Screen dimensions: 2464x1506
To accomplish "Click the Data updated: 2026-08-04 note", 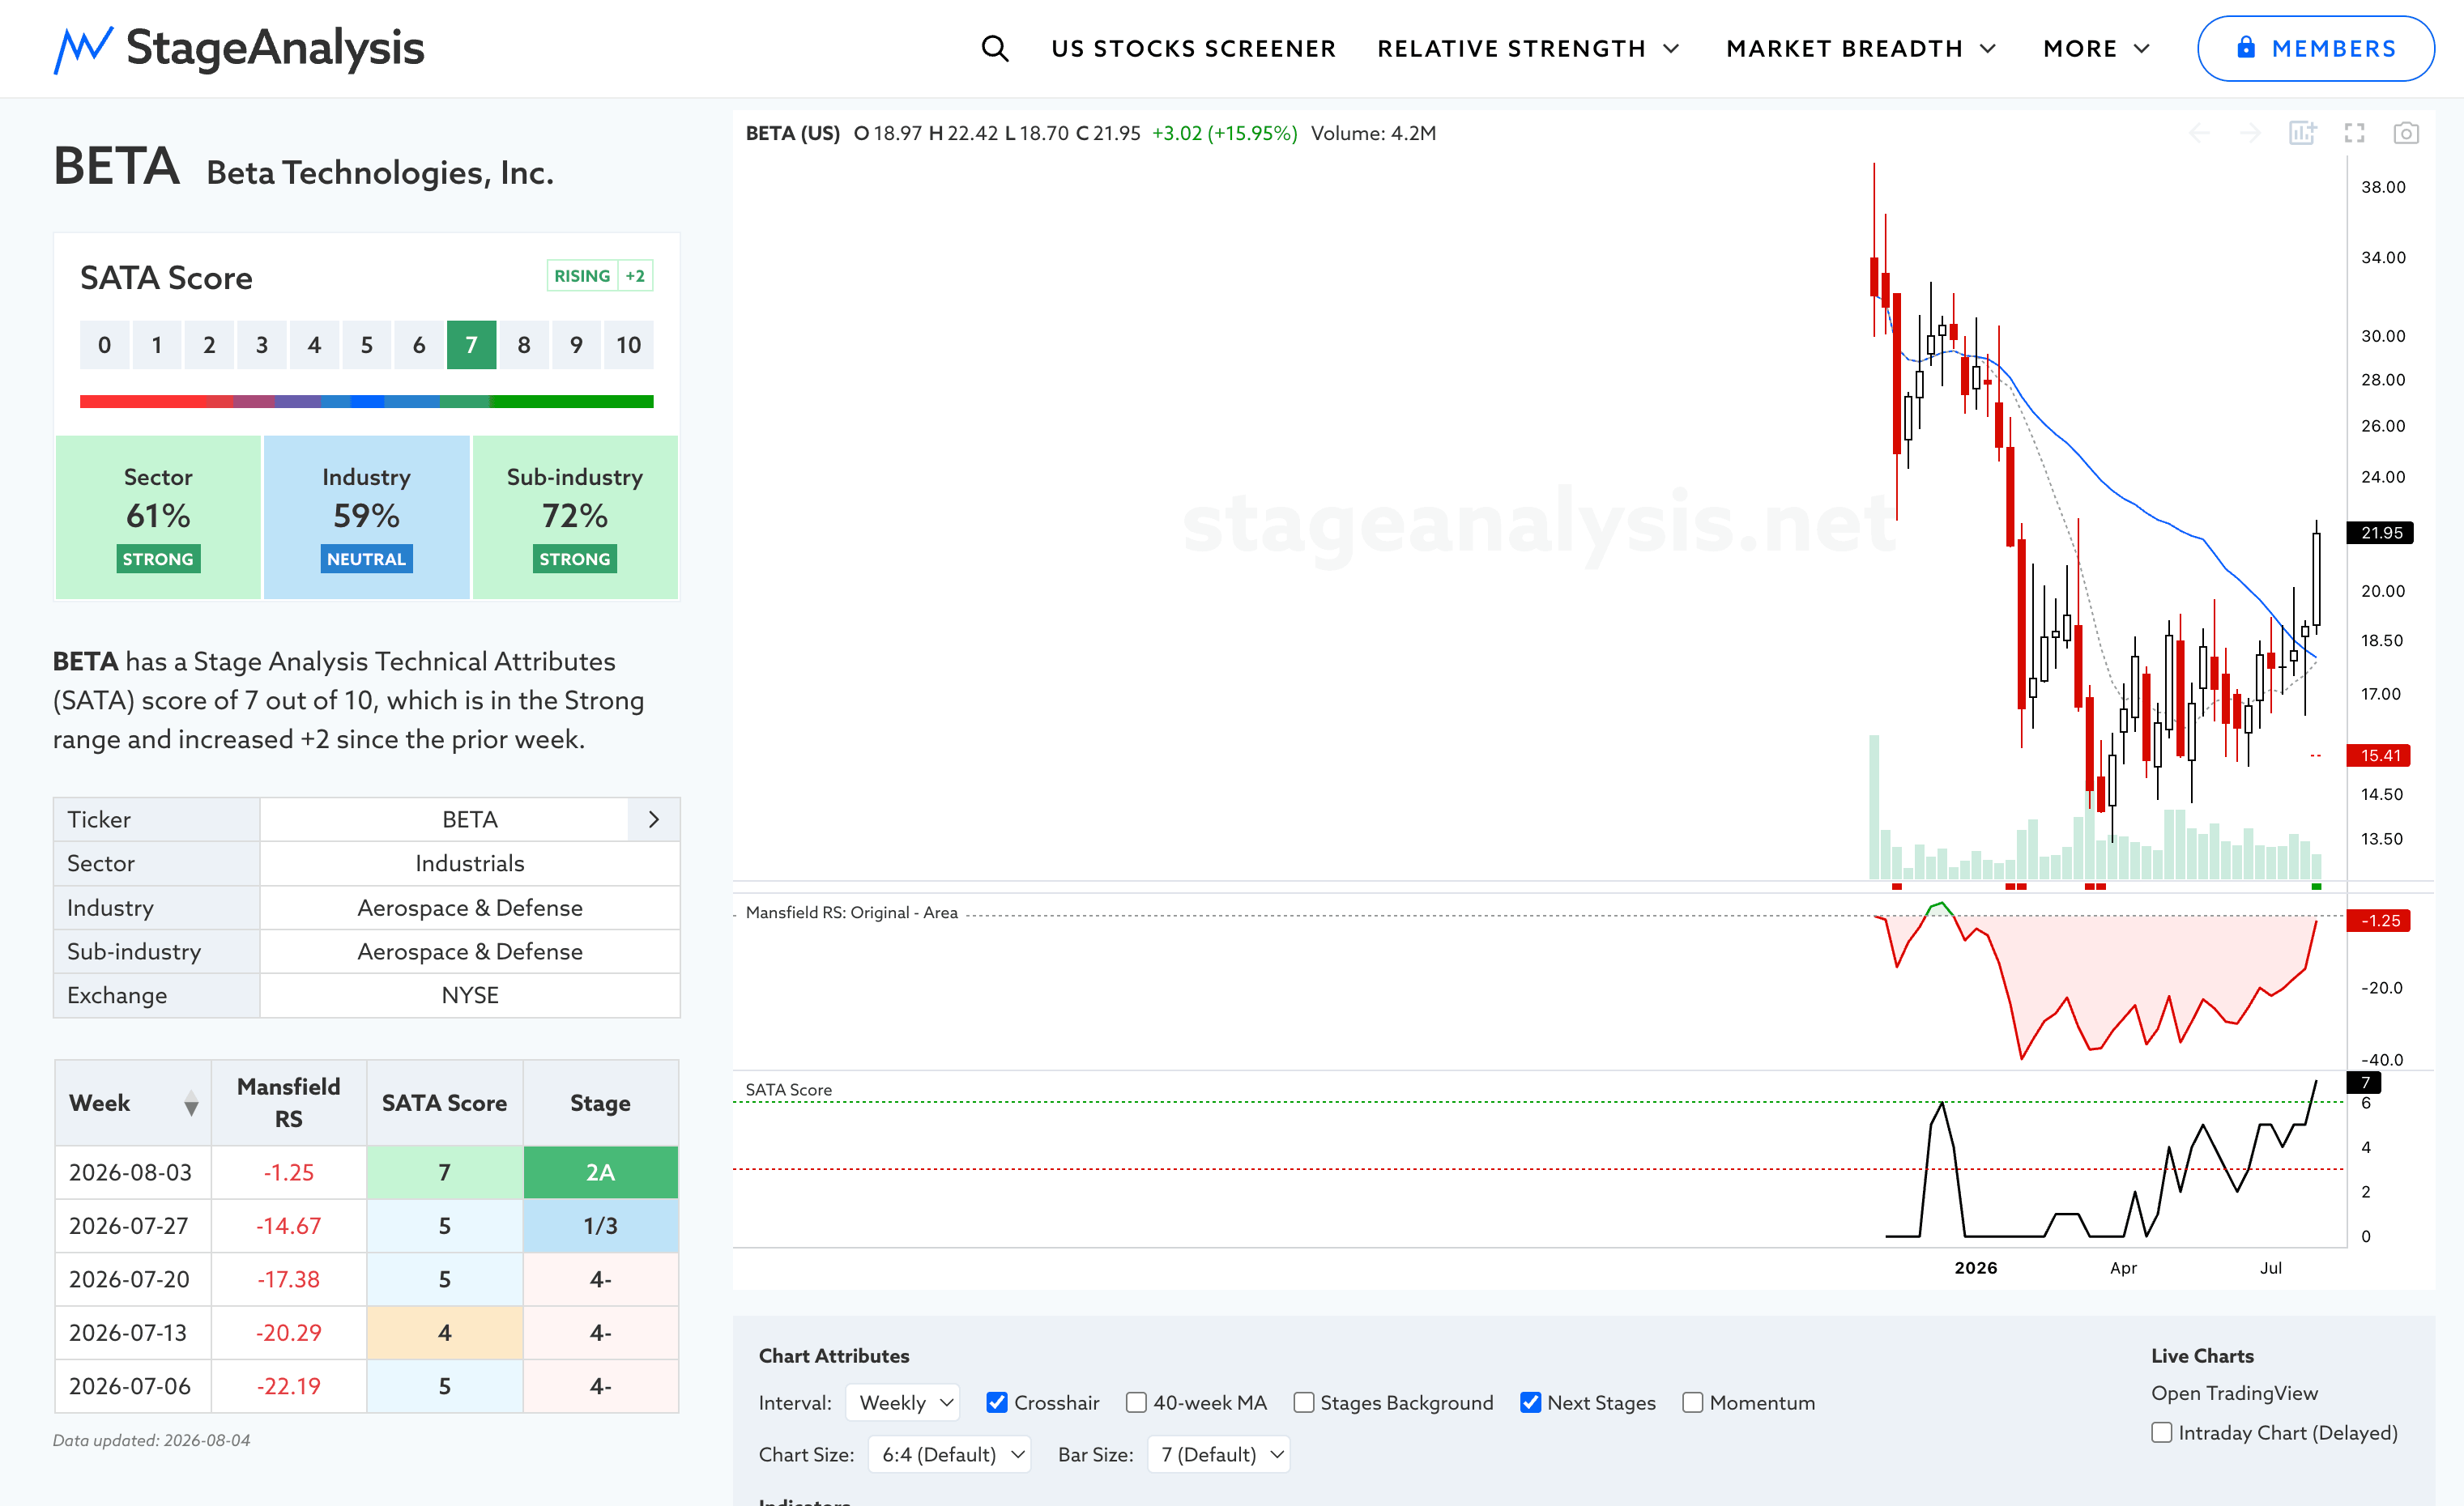I will click(151, 1440).
